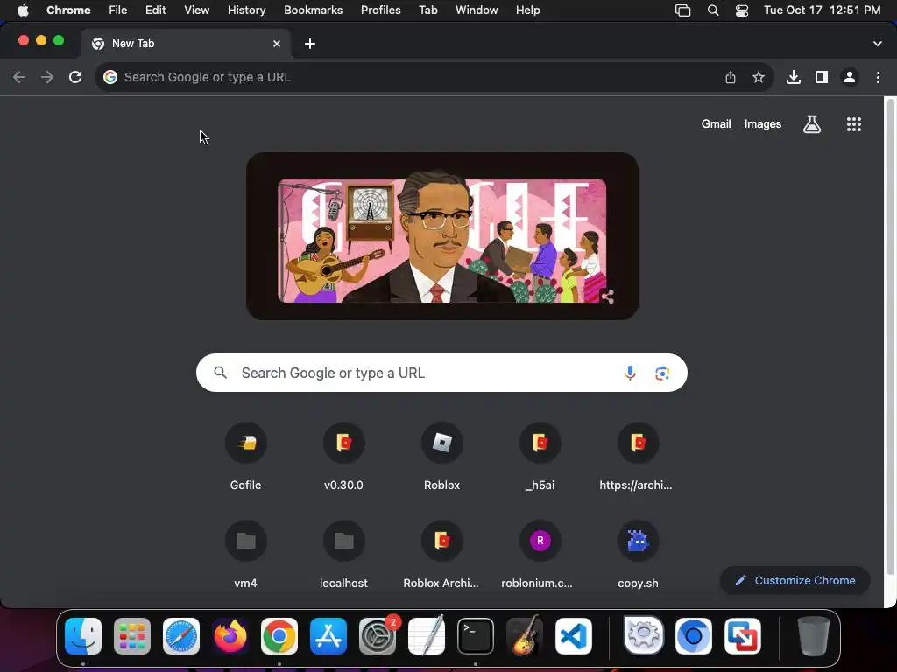The height and width of the screenshot is (672, 897).
Task: Open the File menu
Action: [x=118, y=10]
